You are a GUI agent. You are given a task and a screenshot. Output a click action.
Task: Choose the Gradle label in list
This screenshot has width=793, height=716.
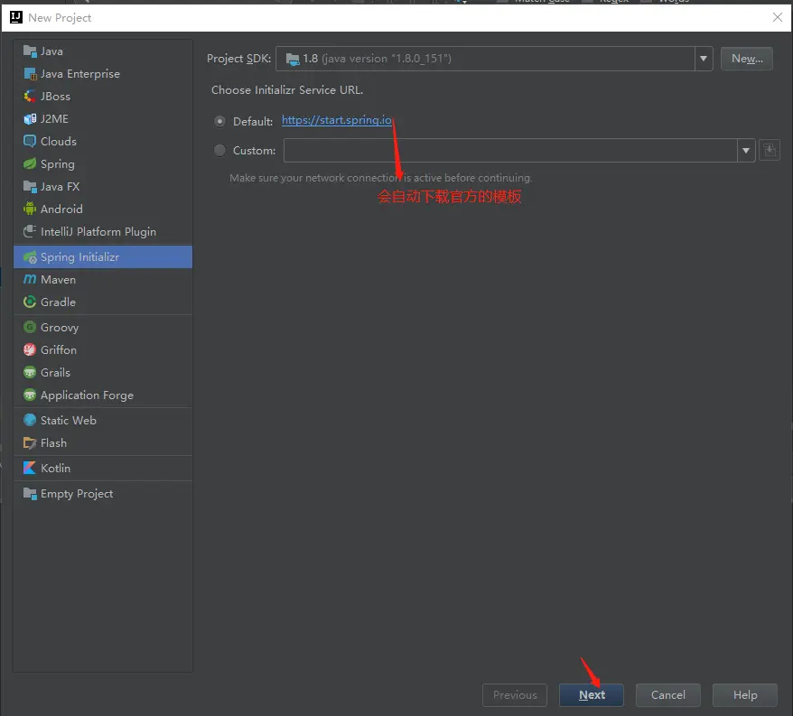click(x=58, y=302)
